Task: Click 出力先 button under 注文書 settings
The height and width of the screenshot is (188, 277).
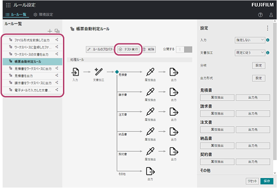Action: point(253,129)
